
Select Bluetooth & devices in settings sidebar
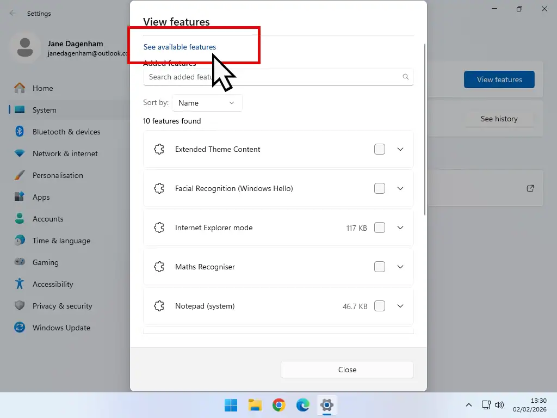[x=66, y=132]
